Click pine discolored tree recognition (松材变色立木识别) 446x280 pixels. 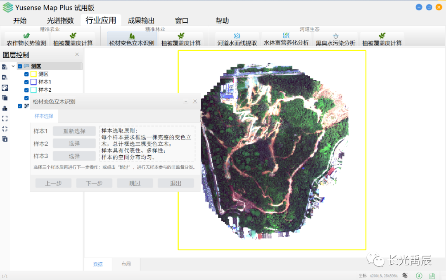point(131,40)
